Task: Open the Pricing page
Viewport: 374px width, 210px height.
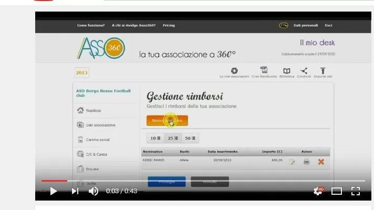Action: 169,25
